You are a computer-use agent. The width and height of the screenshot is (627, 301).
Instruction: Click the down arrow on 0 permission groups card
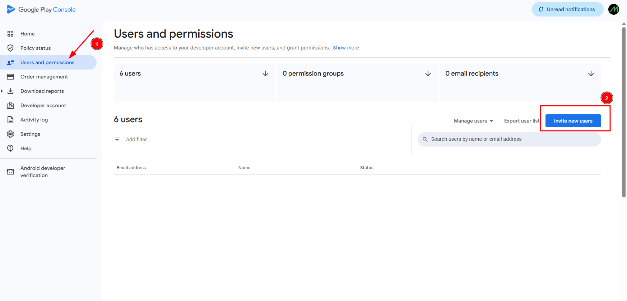point(428,73)
